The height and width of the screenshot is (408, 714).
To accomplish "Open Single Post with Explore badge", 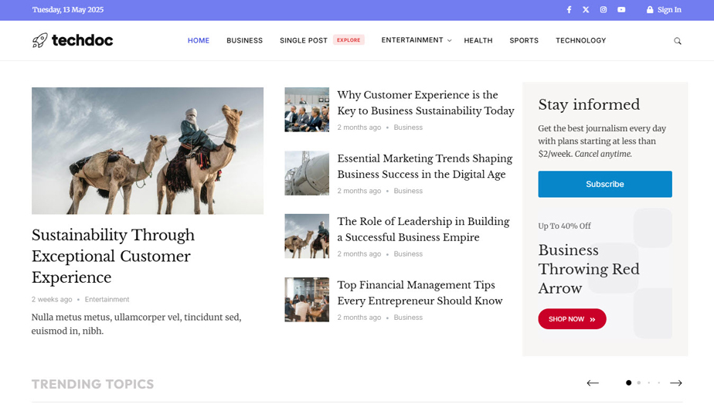I will pos(322,40).
